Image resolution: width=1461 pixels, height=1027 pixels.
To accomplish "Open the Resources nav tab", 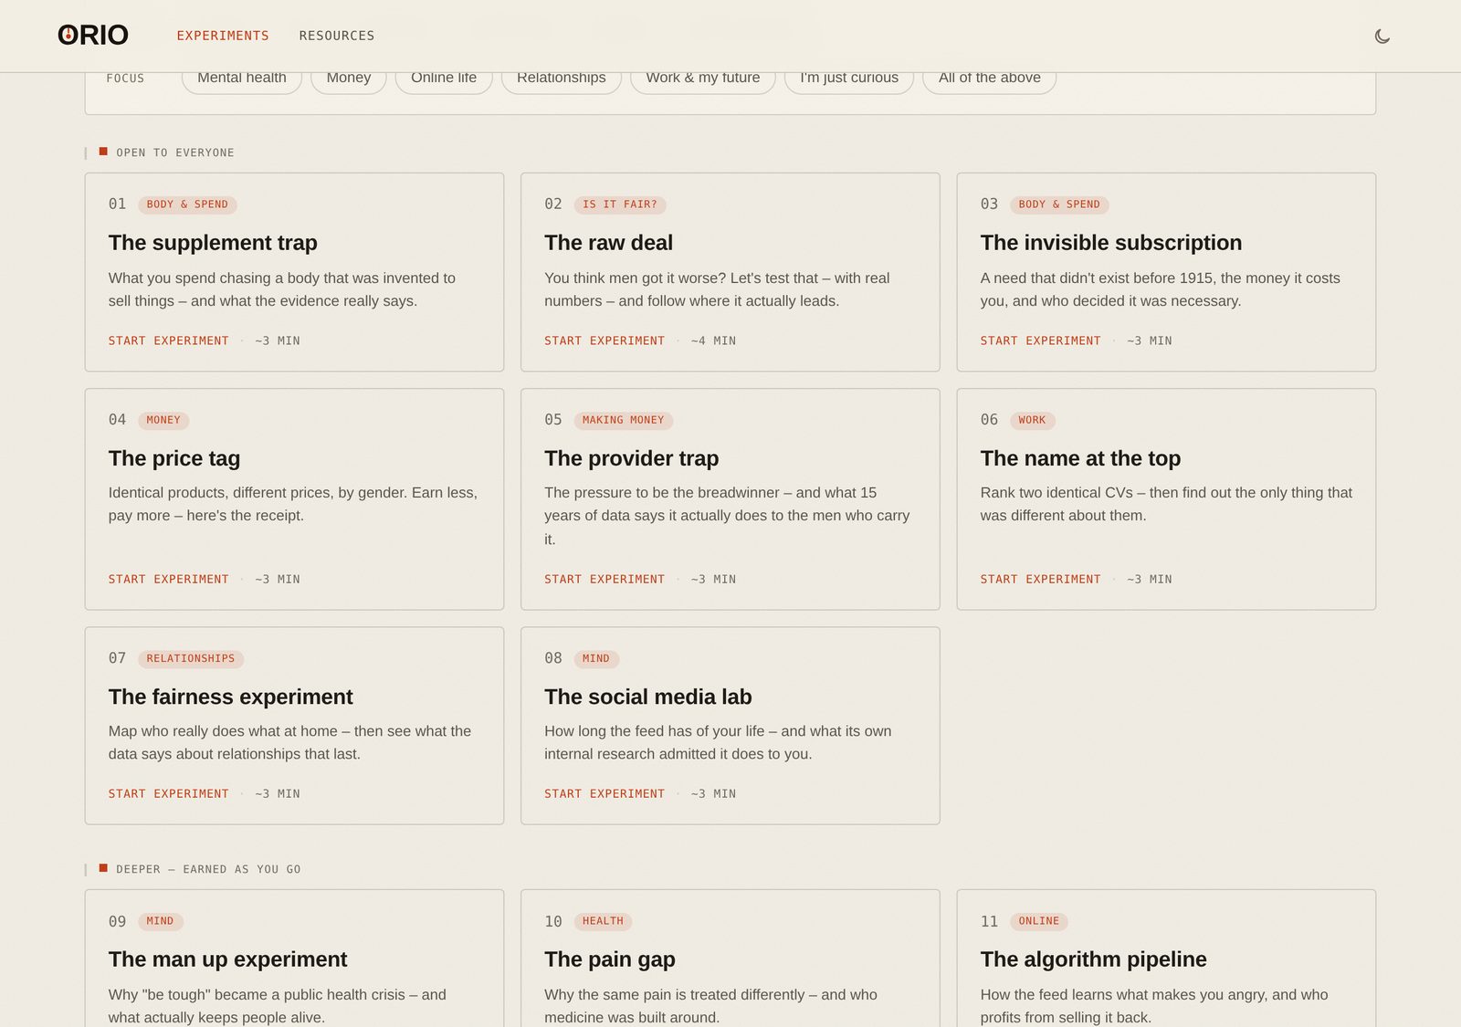I will point(337,36).
